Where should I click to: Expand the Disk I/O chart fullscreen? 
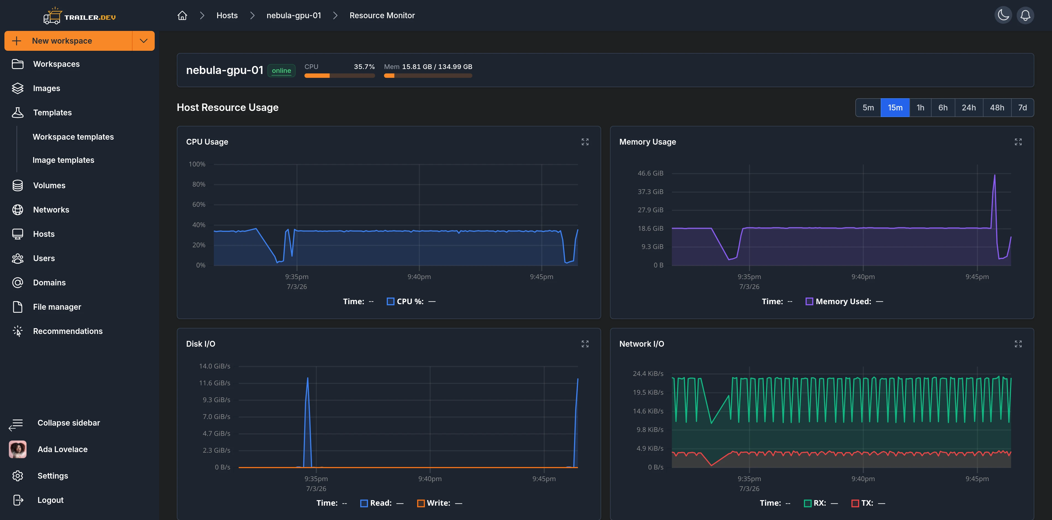(585, 344)
